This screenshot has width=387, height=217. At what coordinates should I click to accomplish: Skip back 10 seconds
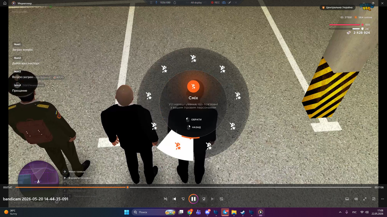click(x=183, y=199)
